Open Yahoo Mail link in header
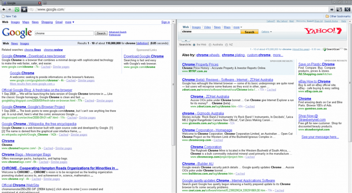This screenshot has width=352, height=193. click(291, 21)
